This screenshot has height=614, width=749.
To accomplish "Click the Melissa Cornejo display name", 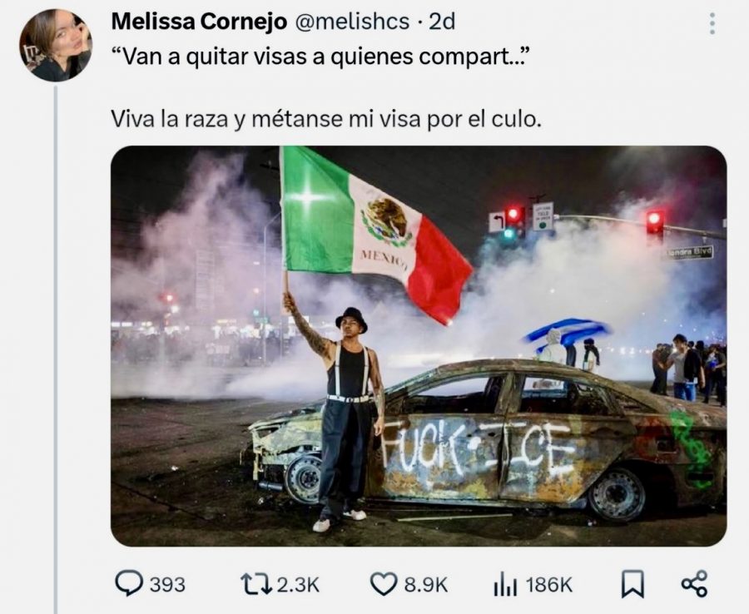I will (199, 22).
